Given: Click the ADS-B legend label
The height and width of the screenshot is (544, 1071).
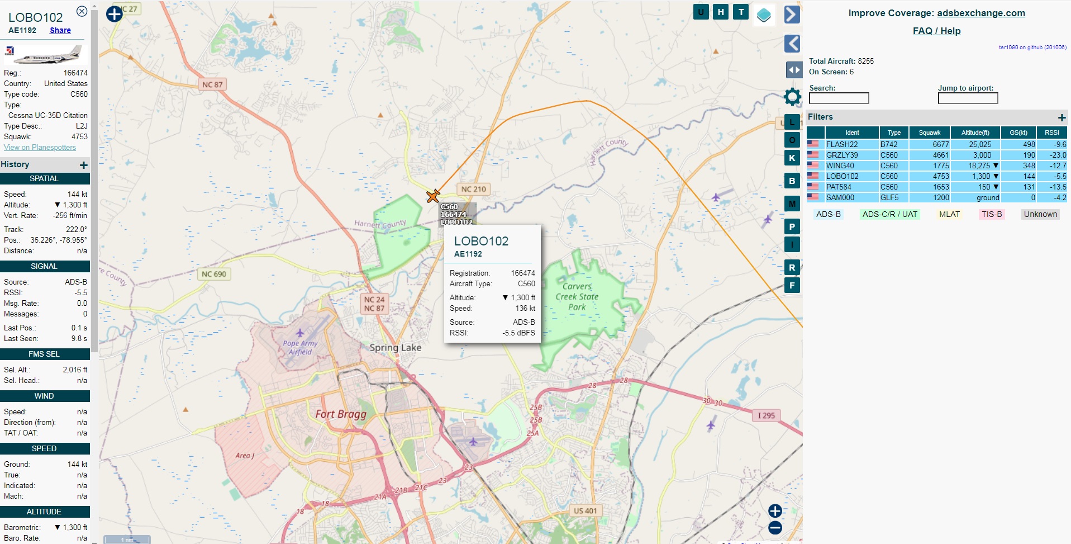Looking at the screenshot, I should coord(828,214).
